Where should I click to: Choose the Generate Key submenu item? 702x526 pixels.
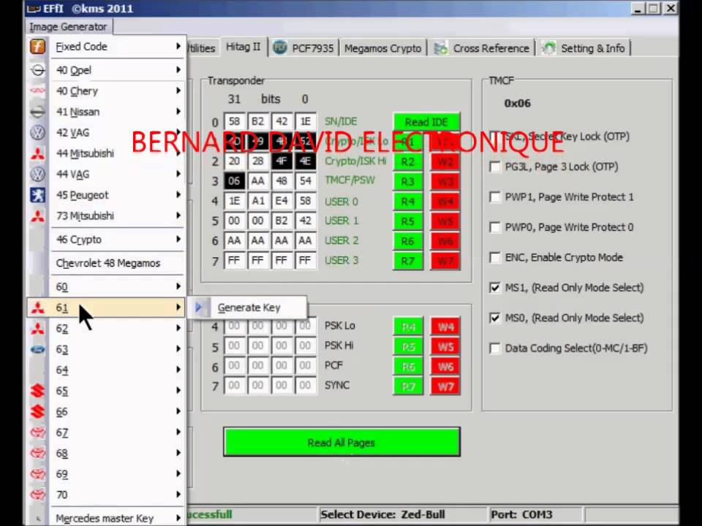[248, 308]
